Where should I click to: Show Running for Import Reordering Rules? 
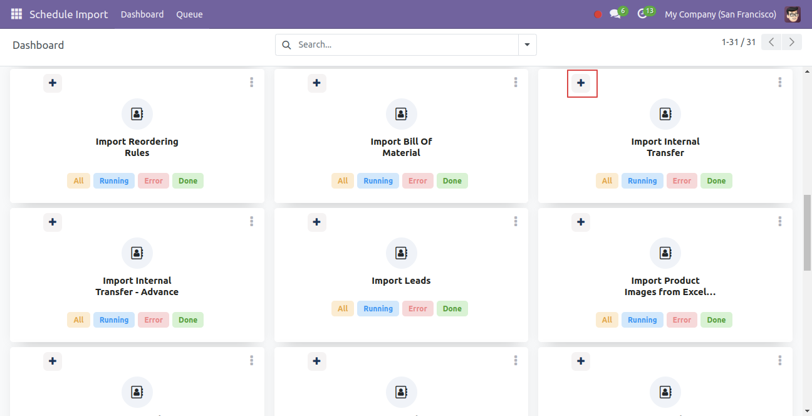(114, 180)
